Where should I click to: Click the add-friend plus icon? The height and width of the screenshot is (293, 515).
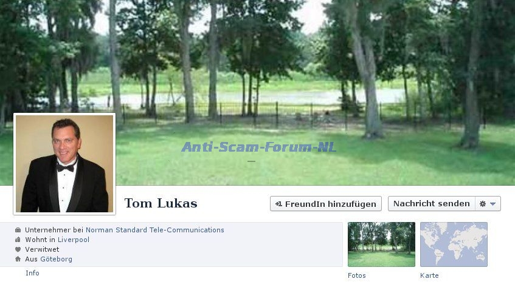tap(278, 204)
